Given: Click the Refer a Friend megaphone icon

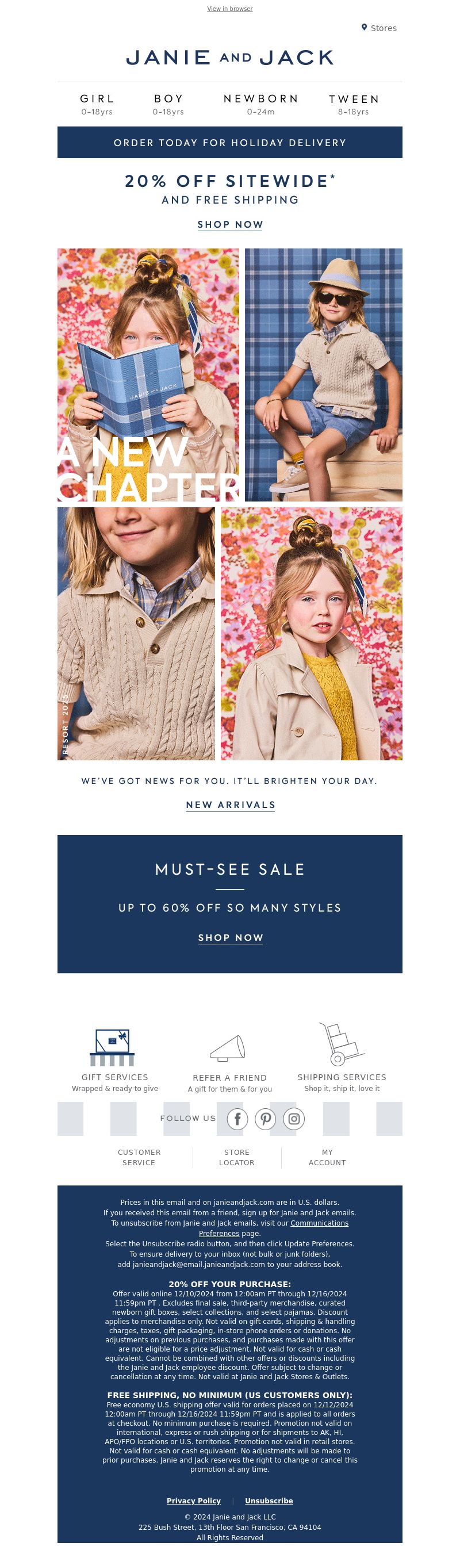Looking at the screenshot, I should coord(228,1048).
